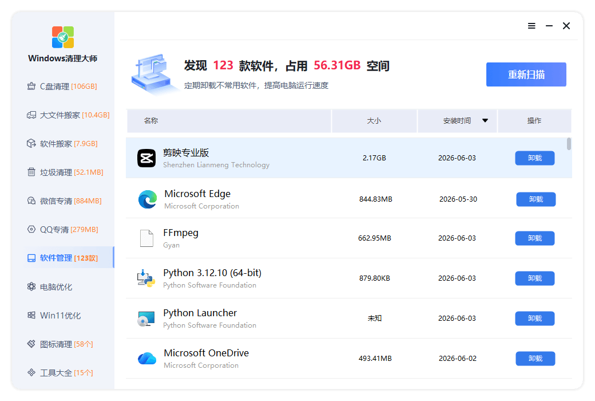Click the 垃圾清理 trash icon
This screenshot has height=401, width=595.
31,172
